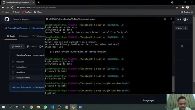Open WhatsApp from taskbar
The image size is (195, 110).
45,107
